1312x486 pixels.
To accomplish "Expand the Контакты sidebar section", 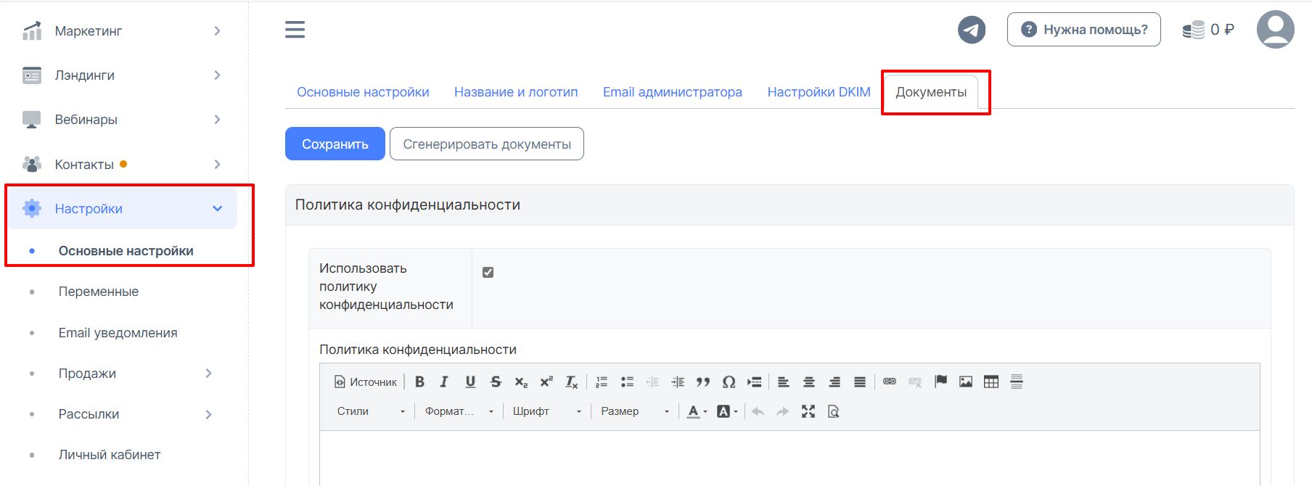I will coord(122,165).
